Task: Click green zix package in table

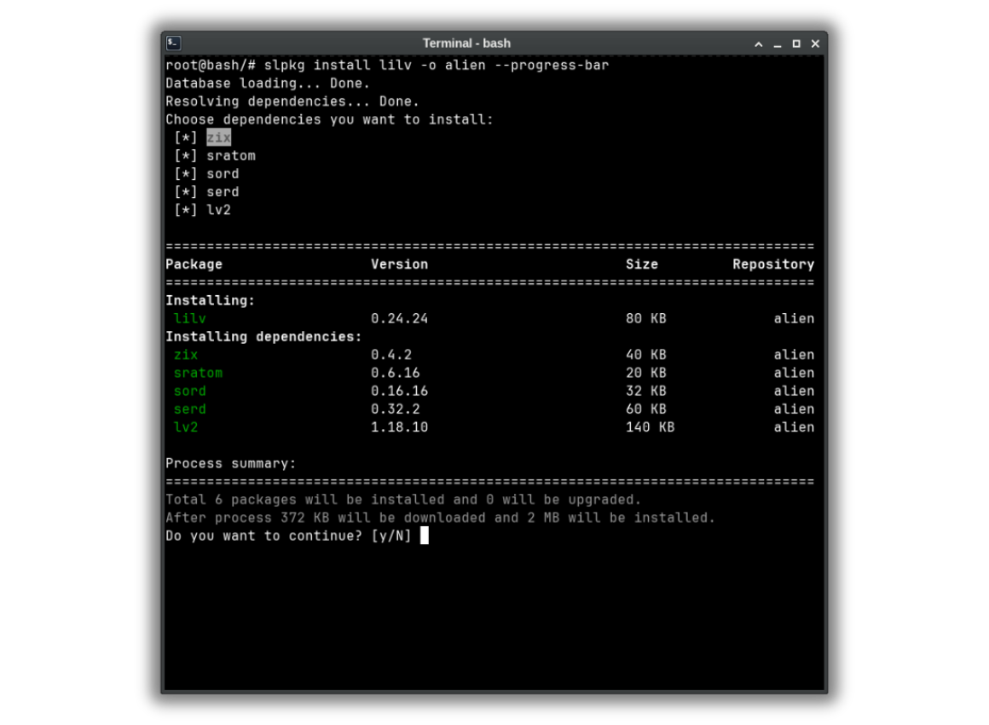Action: (x=186, y=355)
